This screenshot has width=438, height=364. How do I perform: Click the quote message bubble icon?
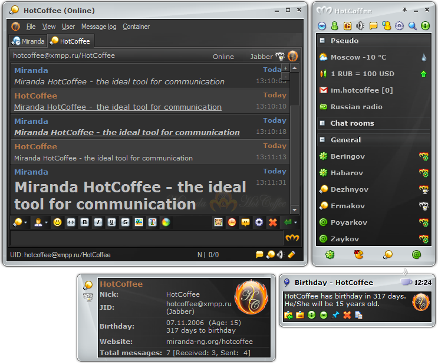click(x=246, y=222)
